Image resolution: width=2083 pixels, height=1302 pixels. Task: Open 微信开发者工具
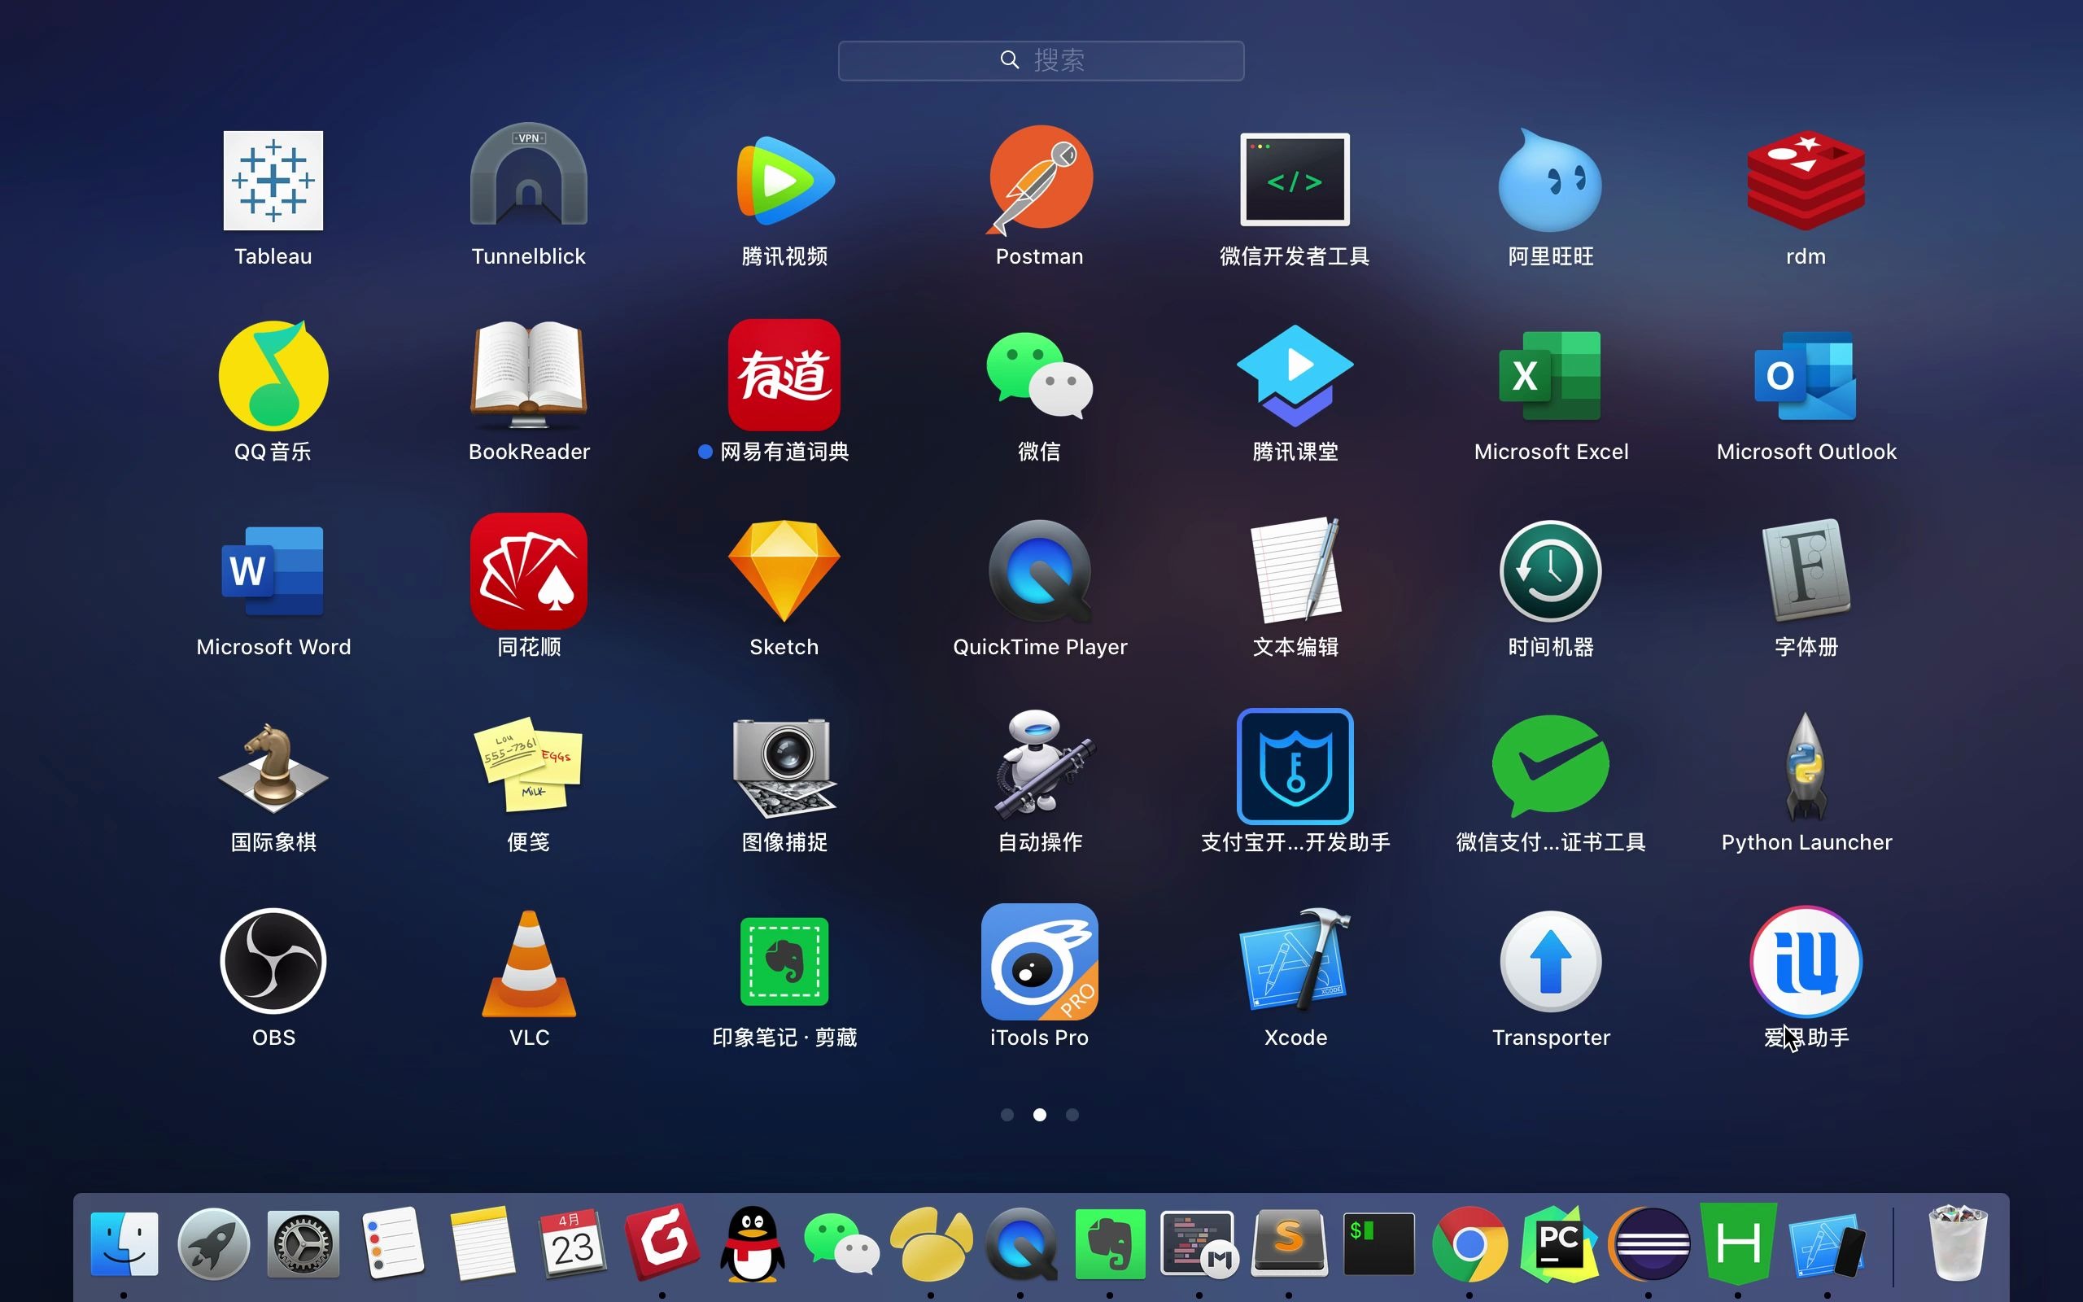tap(1295, 180)
